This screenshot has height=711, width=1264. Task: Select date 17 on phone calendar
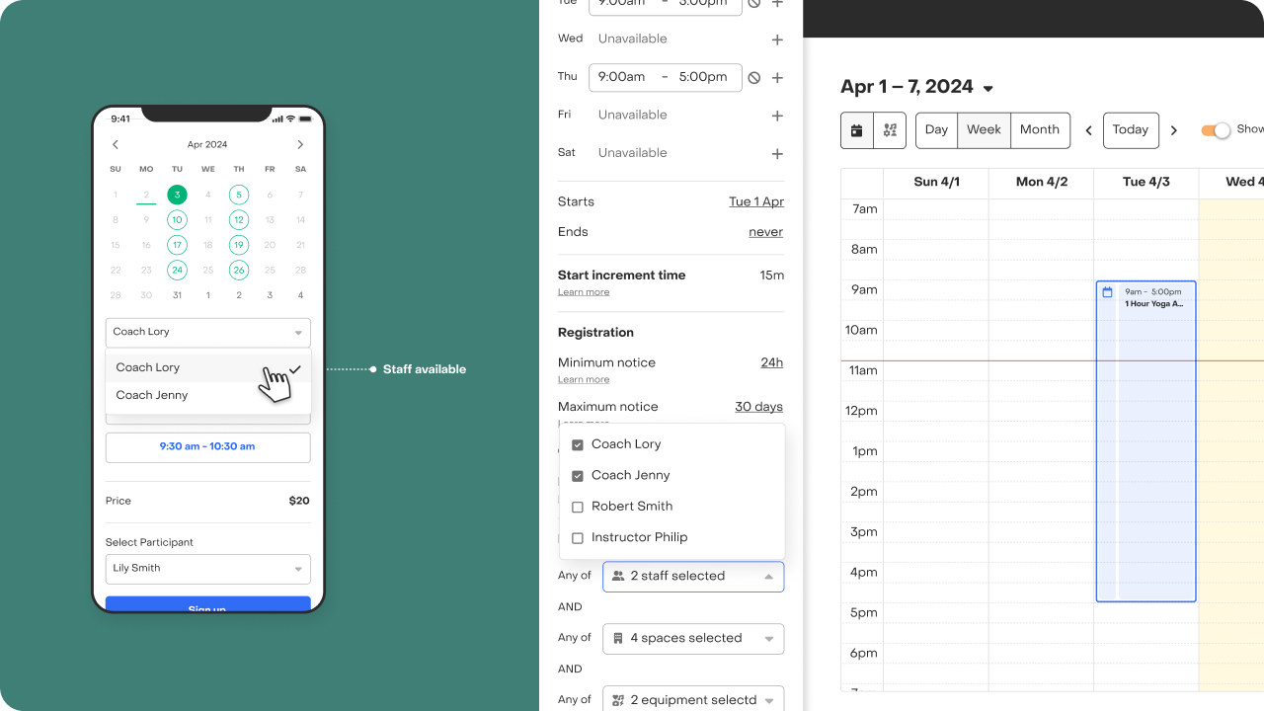[177, 245]
